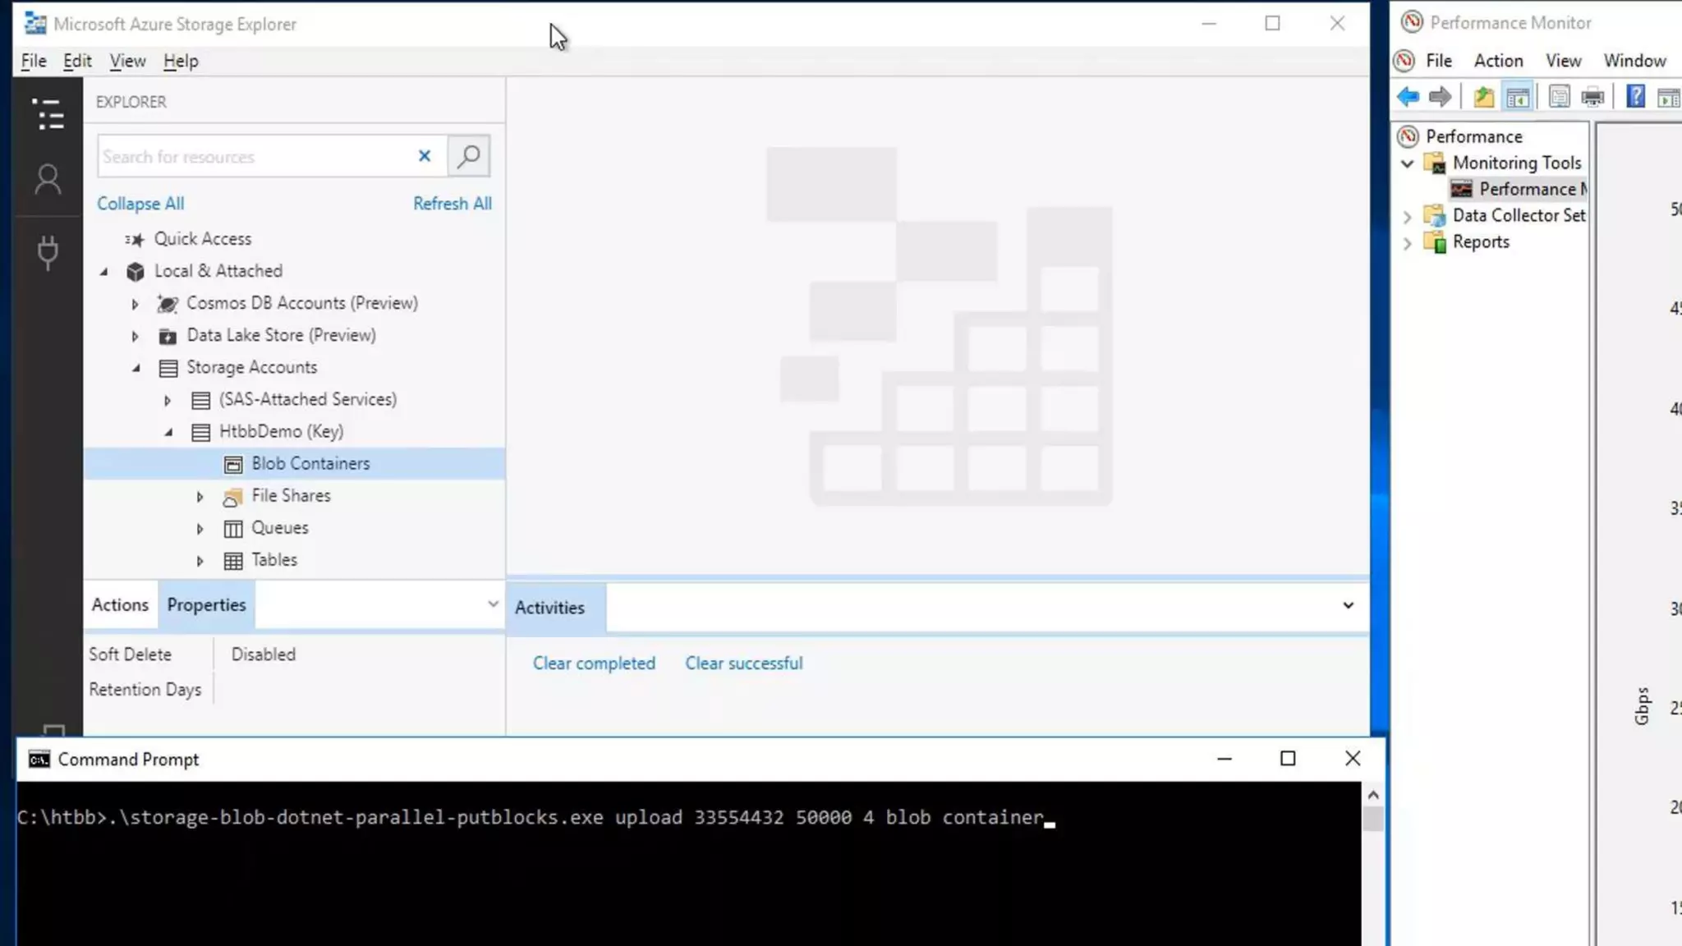The width and height of the screenshot is (1682, 946).
Task: Click the printer icon in Performance Monitor toolbar
Action: coord(1592,97)
